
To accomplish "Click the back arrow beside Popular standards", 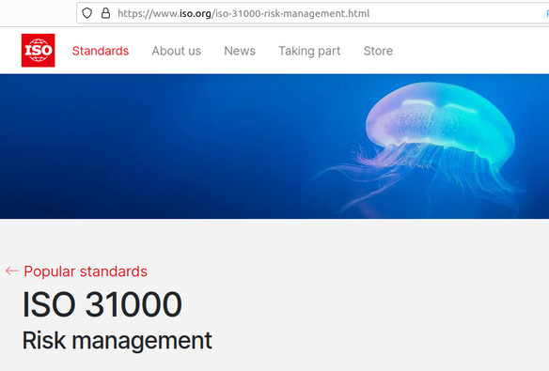I will pyautogui.click(x=12, y=271).
